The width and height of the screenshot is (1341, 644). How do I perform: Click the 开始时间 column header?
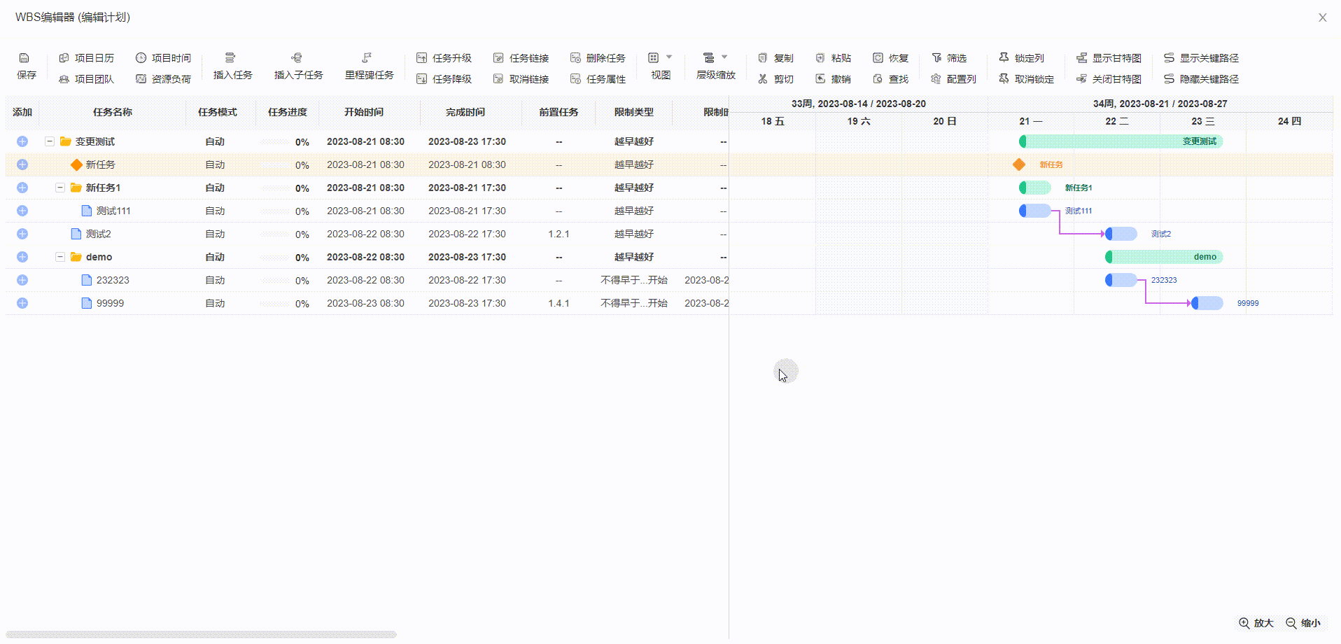pyautogui.click(x=363, y=112)
